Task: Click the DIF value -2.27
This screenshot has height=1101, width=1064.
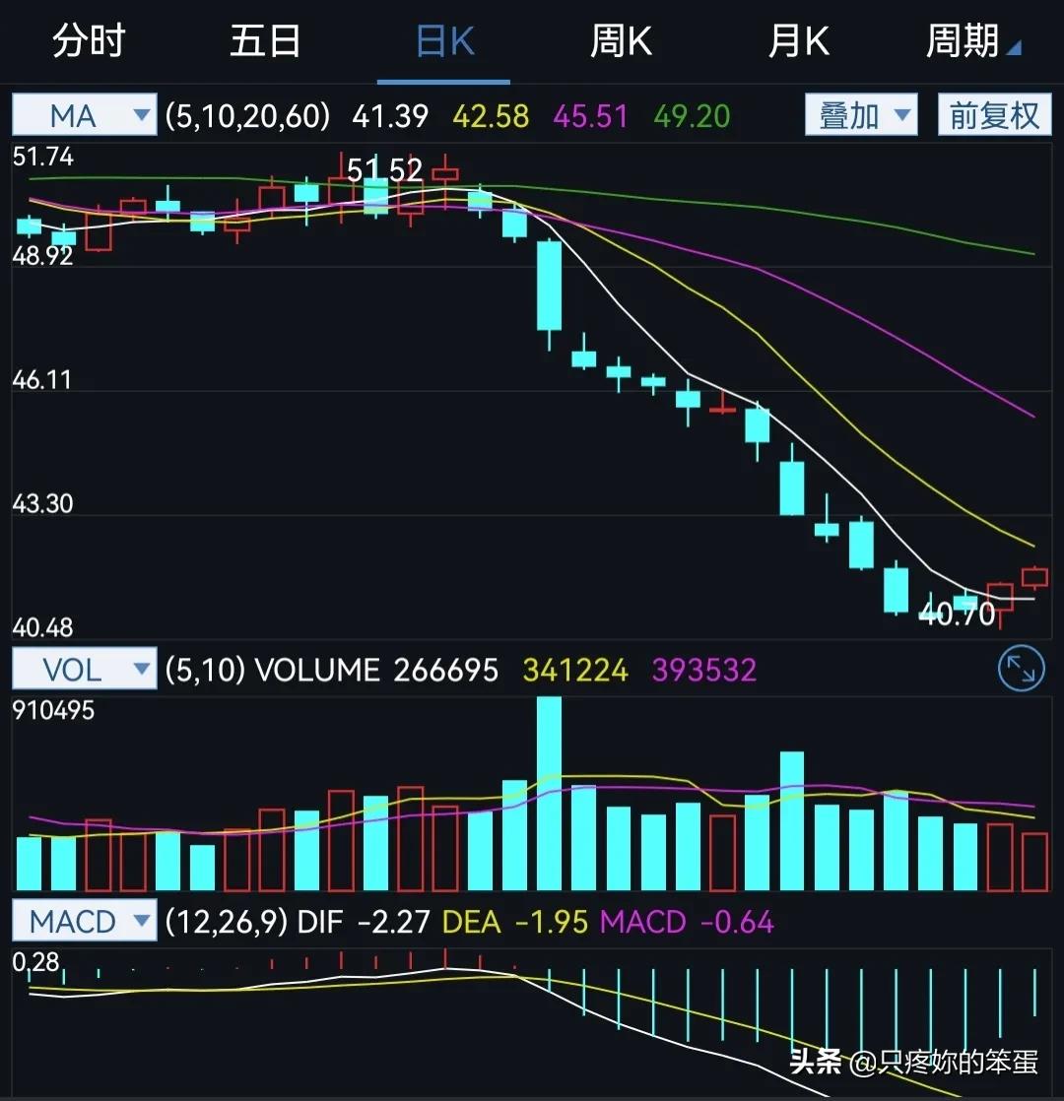Action: [393, 922]
